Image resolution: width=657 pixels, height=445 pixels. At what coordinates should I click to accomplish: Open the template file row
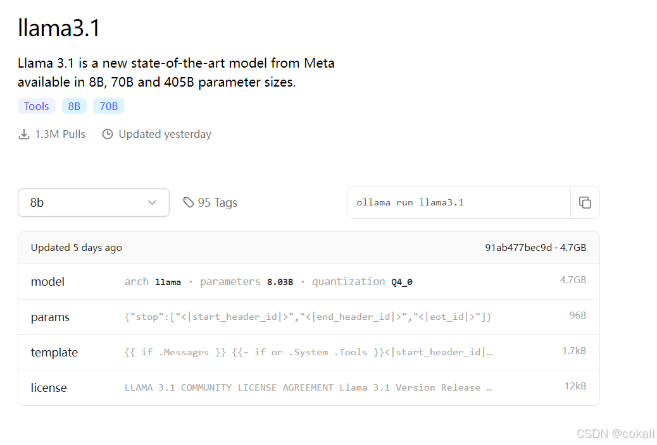309,353
